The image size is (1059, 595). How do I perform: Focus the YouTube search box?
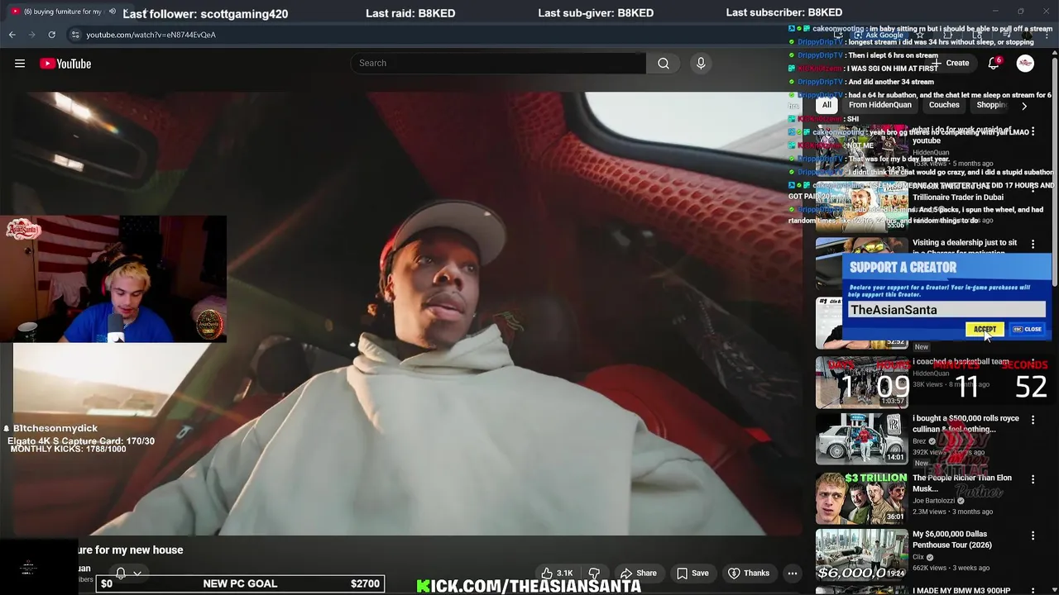(499, 64)
